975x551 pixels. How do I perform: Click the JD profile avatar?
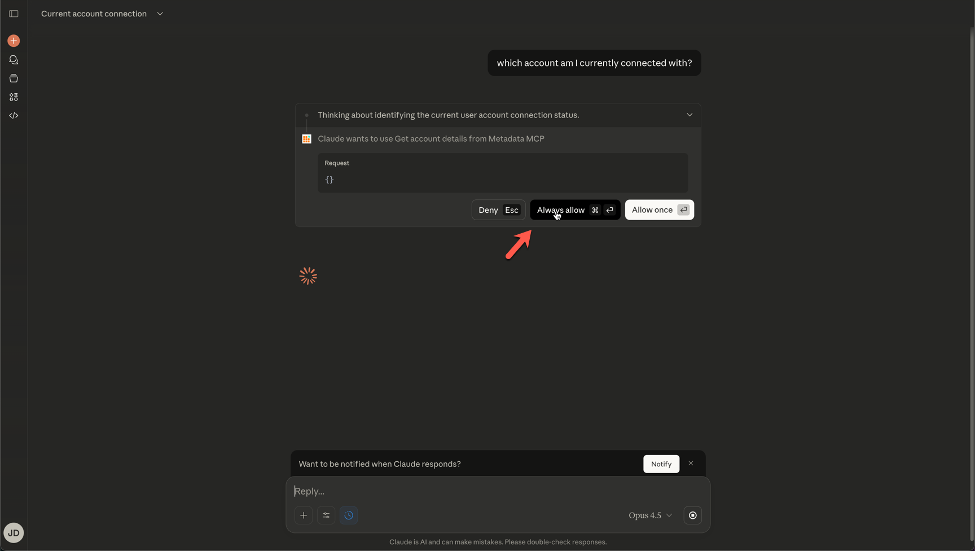(x=14, y=532)
